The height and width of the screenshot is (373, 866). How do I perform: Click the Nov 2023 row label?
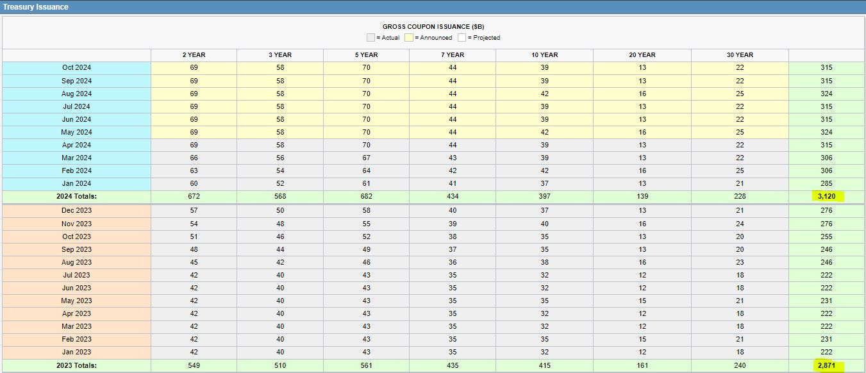(x=77, y=224)
